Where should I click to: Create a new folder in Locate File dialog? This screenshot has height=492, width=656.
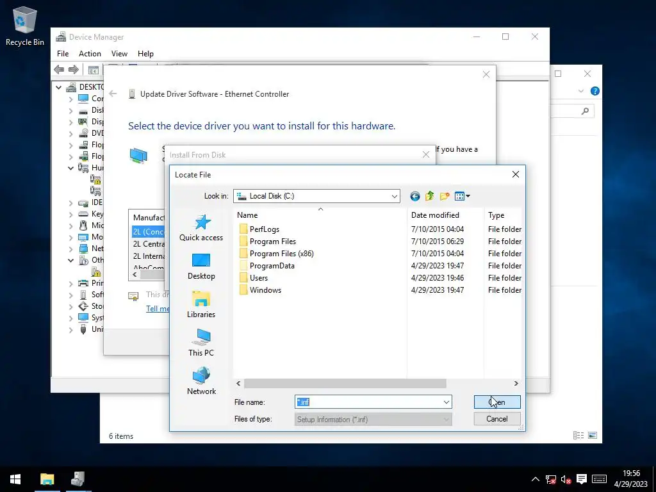(445, 196)
